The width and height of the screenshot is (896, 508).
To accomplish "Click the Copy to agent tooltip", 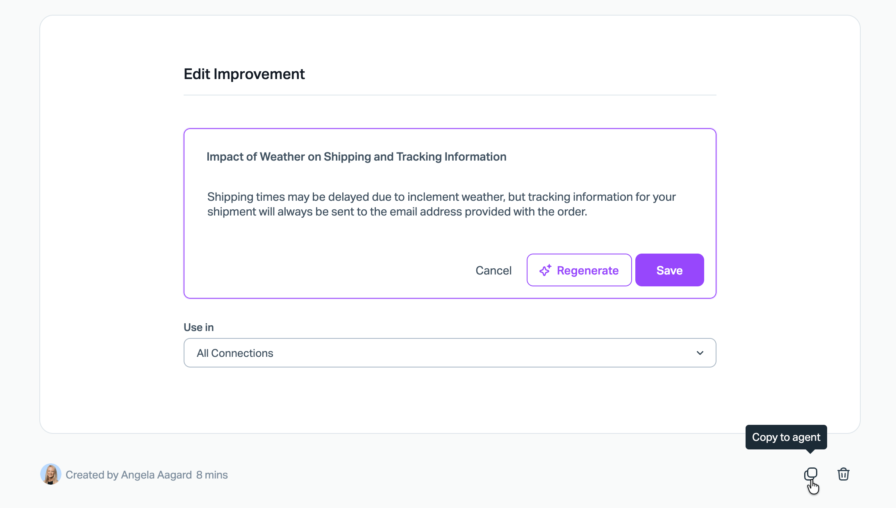I will [786, 437].
